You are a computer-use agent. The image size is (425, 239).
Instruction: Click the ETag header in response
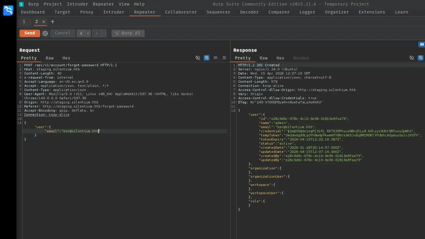[x=280, y=102]
